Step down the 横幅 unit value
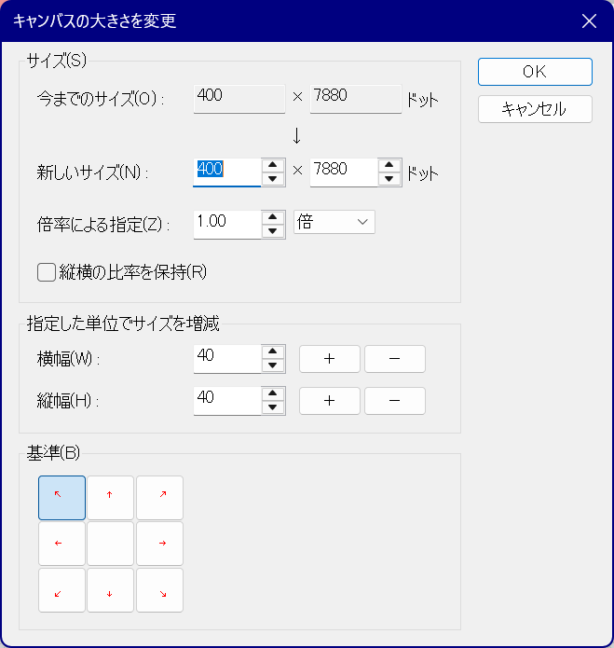 [272, 365]
